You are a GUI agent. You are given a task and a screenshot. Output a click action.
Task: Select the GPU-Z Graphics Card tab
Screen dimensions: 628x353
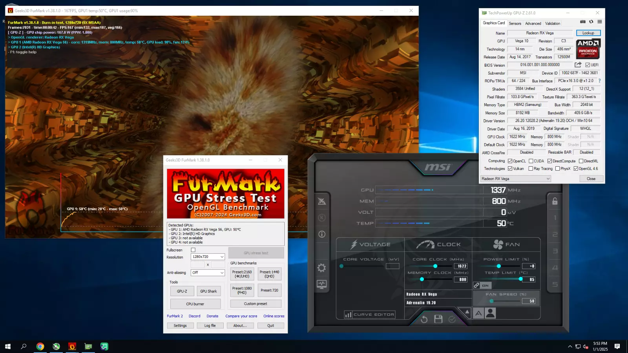click(x=494, y=23)
